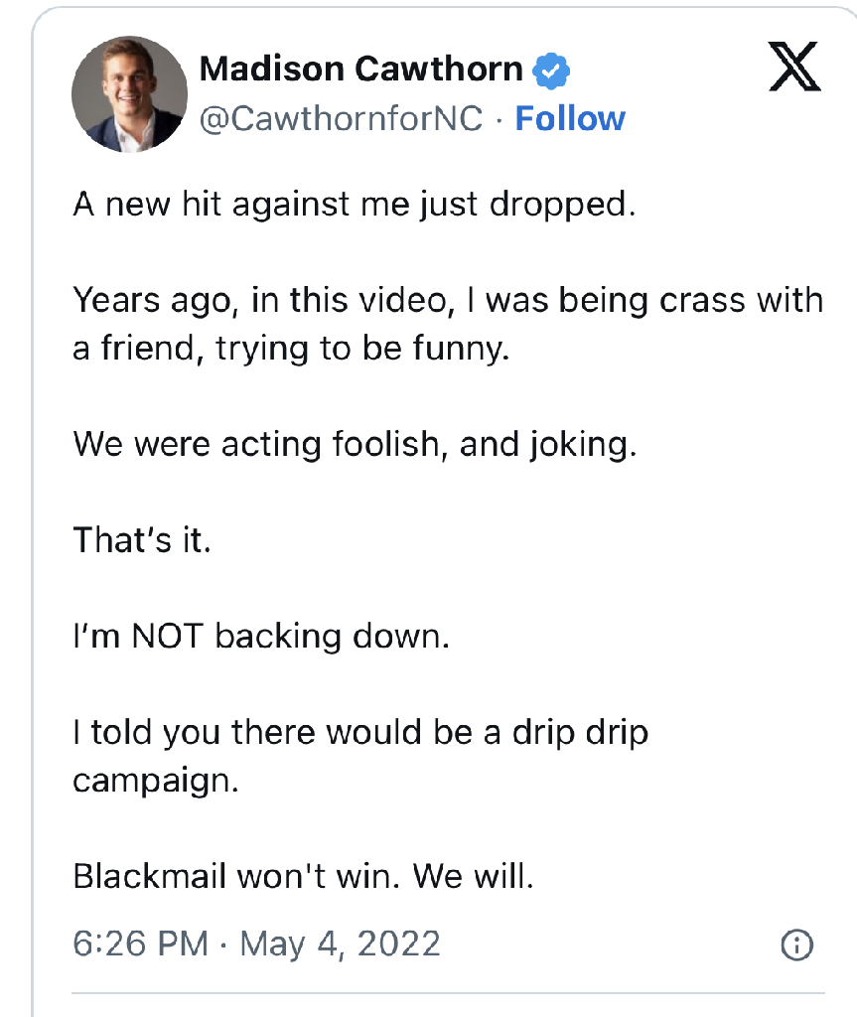Click the X logo icon
857x1017 pixels.
pyautogui.click(x=794, y=67)
